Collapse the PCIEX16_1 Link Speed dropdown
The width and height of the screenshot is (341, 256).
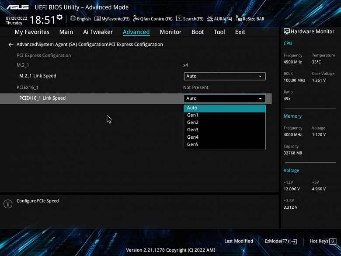click(225, 98)
